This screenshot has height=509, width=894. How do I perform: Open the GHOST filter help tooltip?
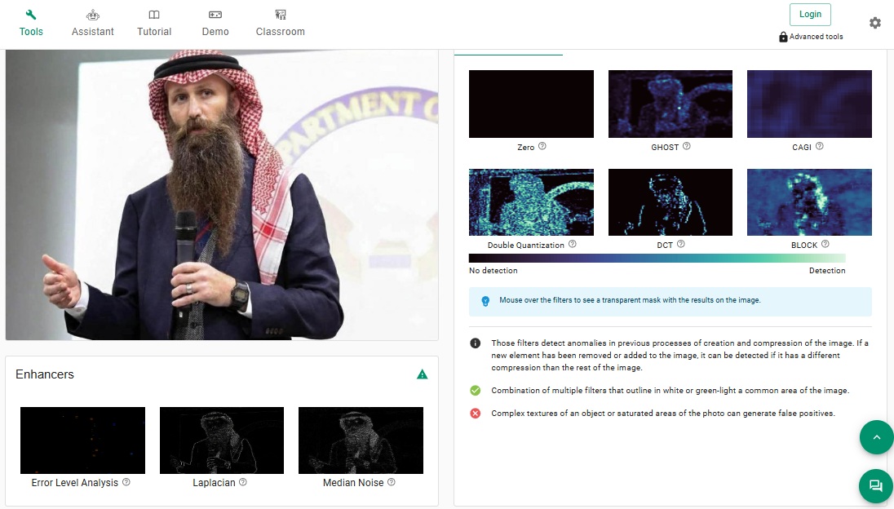click(686, 147)
